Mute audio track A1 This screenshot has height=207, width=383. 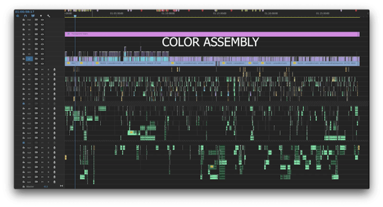[42, 69]
